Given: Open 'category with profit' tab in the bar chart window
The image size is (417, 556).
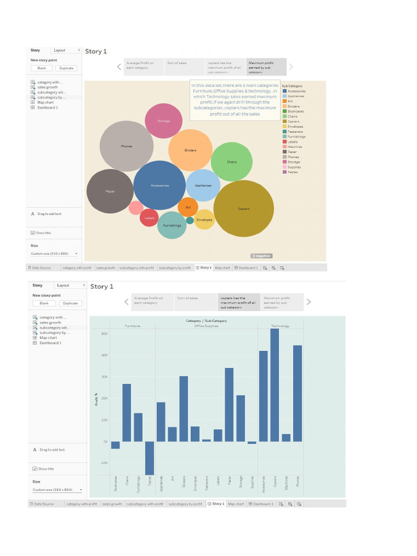Looking at the screenshot, I should coord(81,504).
